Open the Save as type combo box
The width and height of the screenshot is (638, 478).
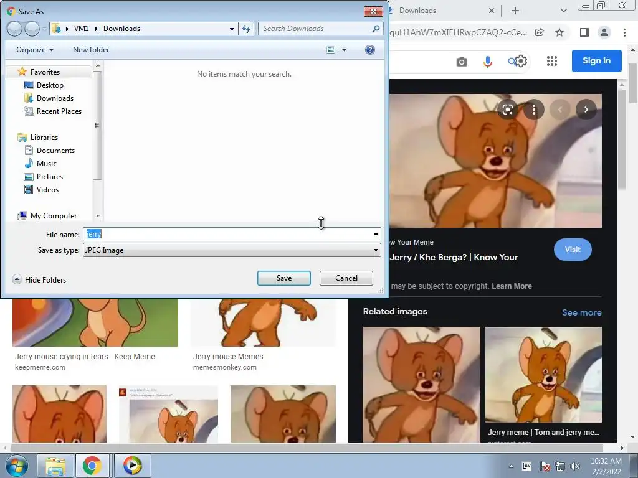pyautogui.click(x=232, y=250)
